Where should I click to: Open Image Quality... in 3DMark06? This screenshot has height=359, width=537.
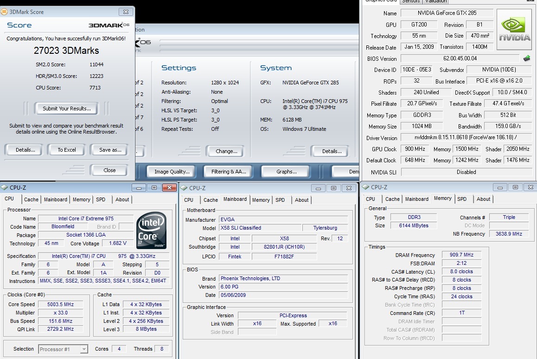pos(172,172)
